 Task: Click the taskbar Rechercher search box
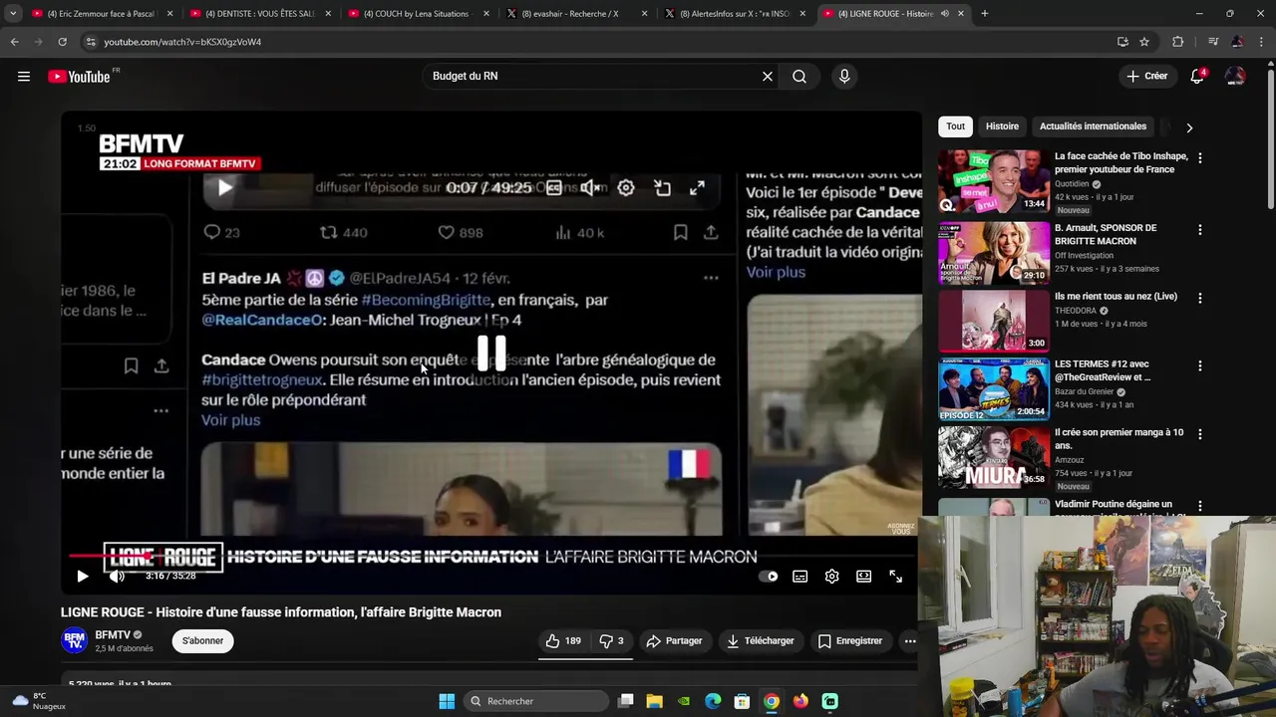(536, 701)
